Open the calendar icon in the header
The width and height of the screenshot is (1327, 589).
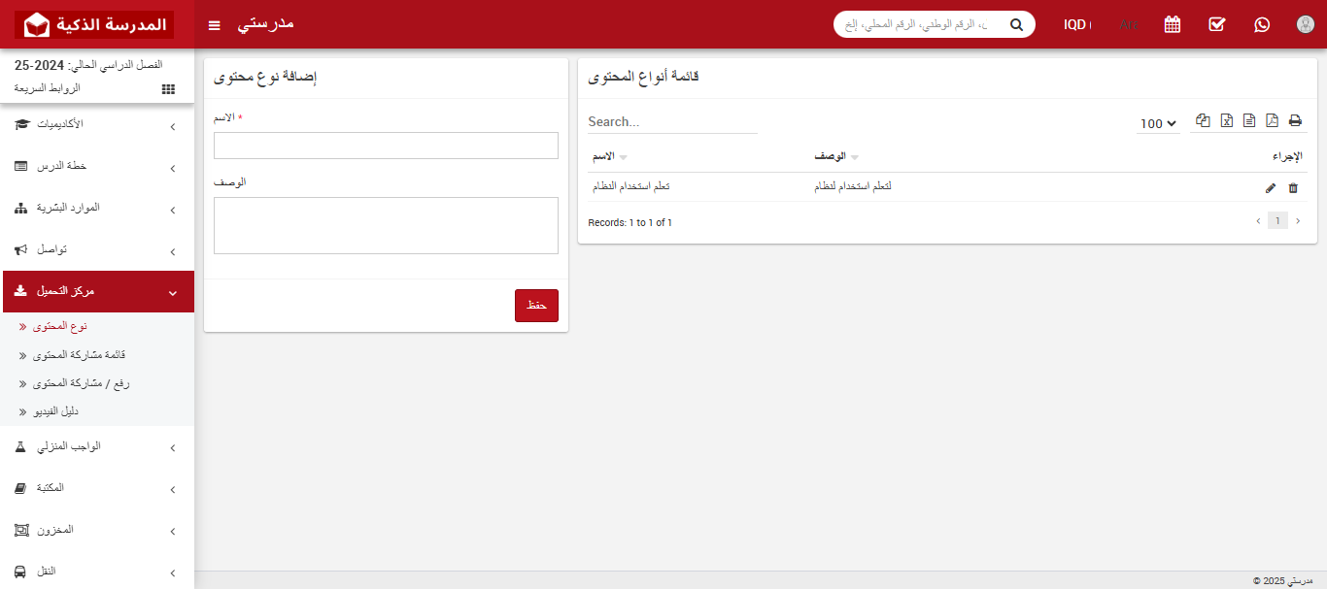[x=1172, y=24]
